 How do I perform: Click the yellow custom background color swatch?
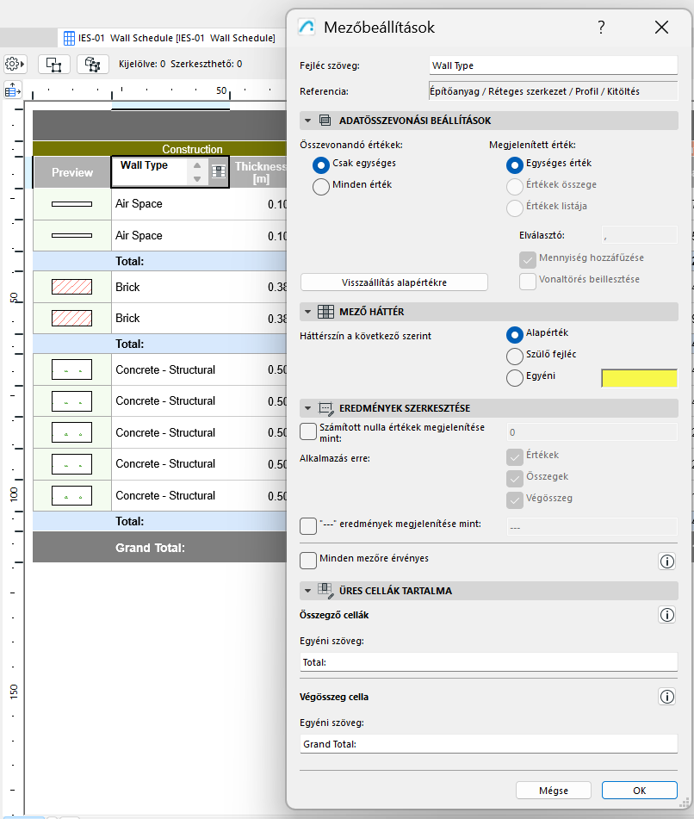[639, 377]
